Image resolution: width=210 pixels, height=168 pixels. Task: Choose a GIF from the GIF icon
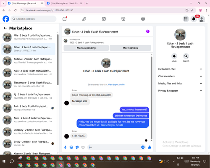click(x=83, y=147)
